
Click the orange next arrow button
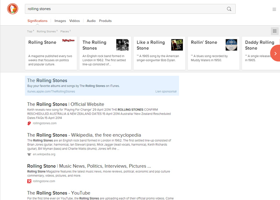pos(275,53)
